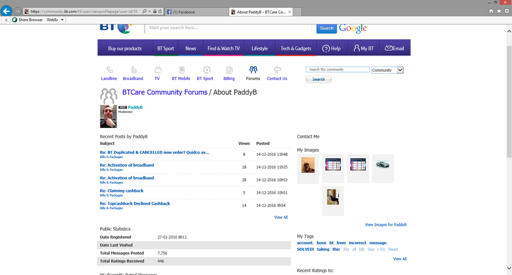Screen dimensions: 512x275
Task: Click the 'SOLVED!' tag
Action: point(305,249)
